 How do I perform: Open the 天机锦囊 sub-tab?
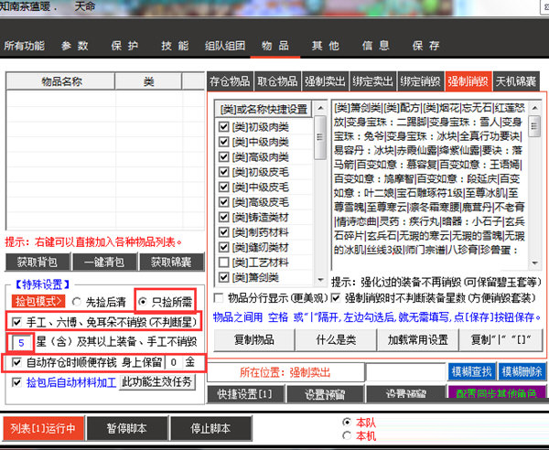(516, 81)
